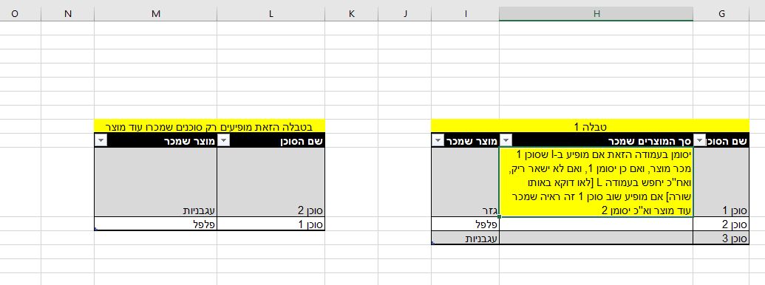Open filter dropdown for סך המוצרים שמכר header
This screenshot has width=765, height=285.
[x=505, y=141]
